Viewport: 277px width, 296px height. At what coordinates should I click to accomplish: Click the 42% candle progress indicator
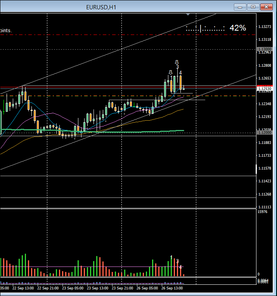tap(237, 28)
